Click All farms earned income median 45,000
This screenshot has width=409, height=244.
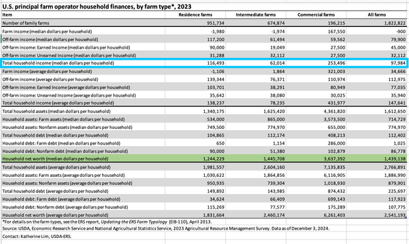(x=398, y=47)
